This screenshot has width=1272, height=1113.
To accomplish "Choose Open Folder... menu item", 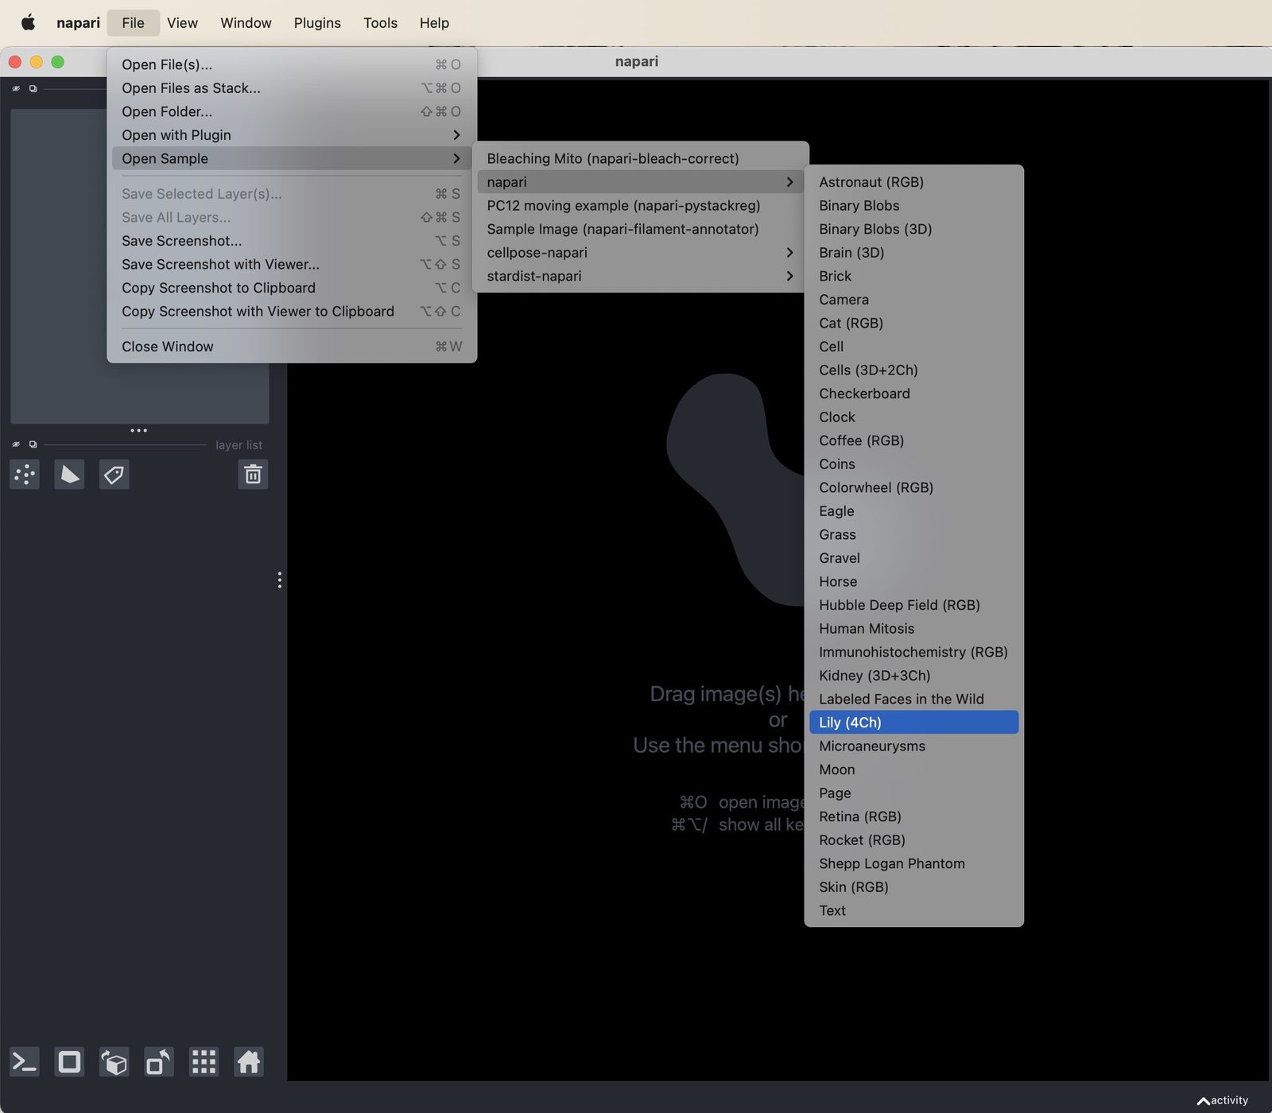I will coord(292,111).
